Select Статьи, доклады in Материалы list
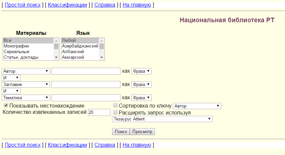This screenshot has width=285, height=155. [x=28, y=57]
